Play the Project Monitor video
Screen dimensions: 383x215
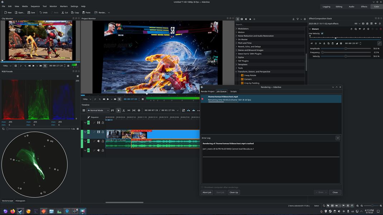pos(108,99)
